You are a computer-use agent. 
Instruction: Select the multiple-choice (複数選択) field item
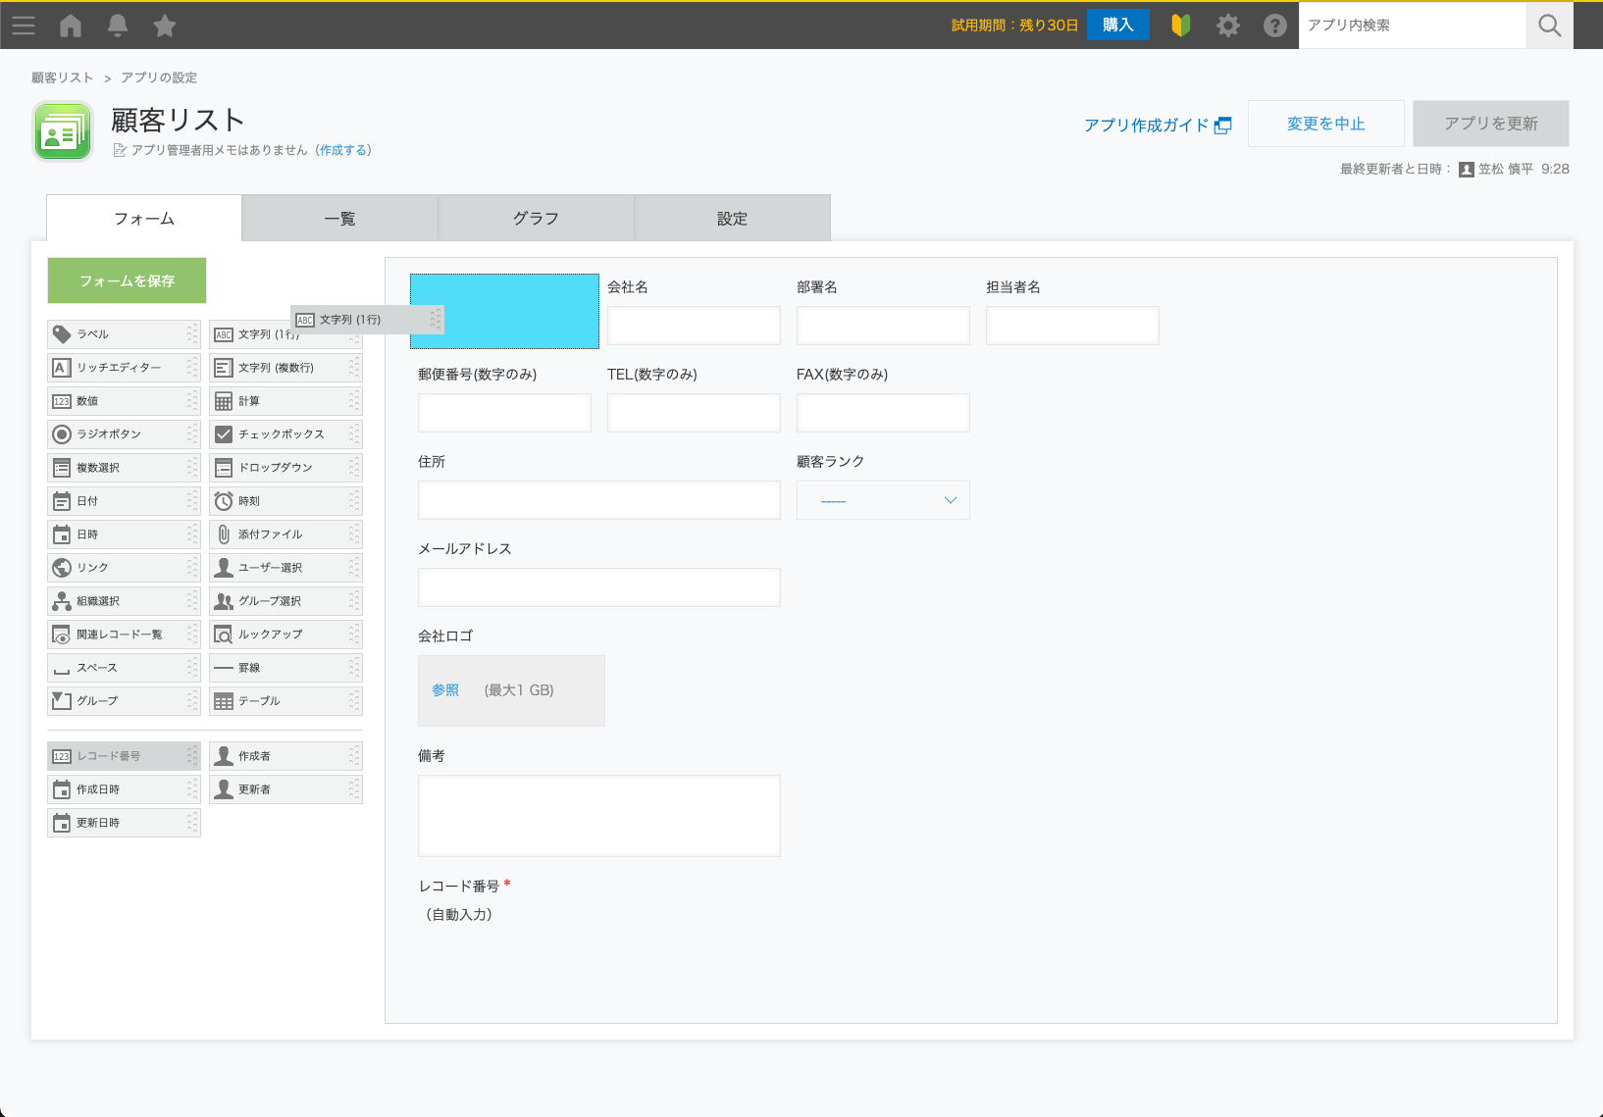point(123,468)
